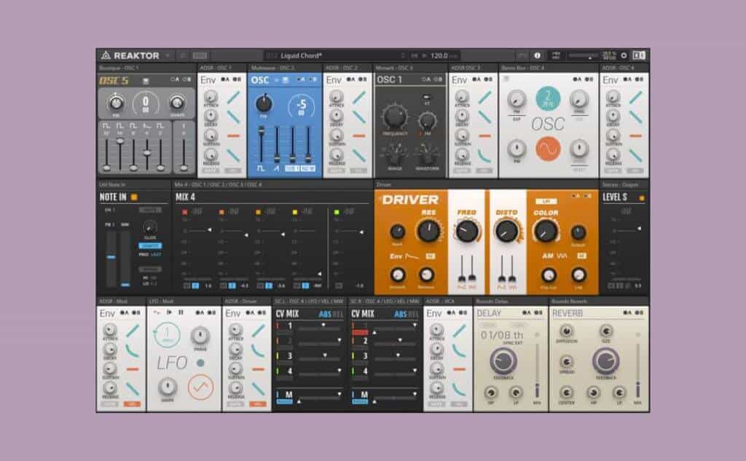Toggle the panel layout icon at header's right end

point(639,55)
